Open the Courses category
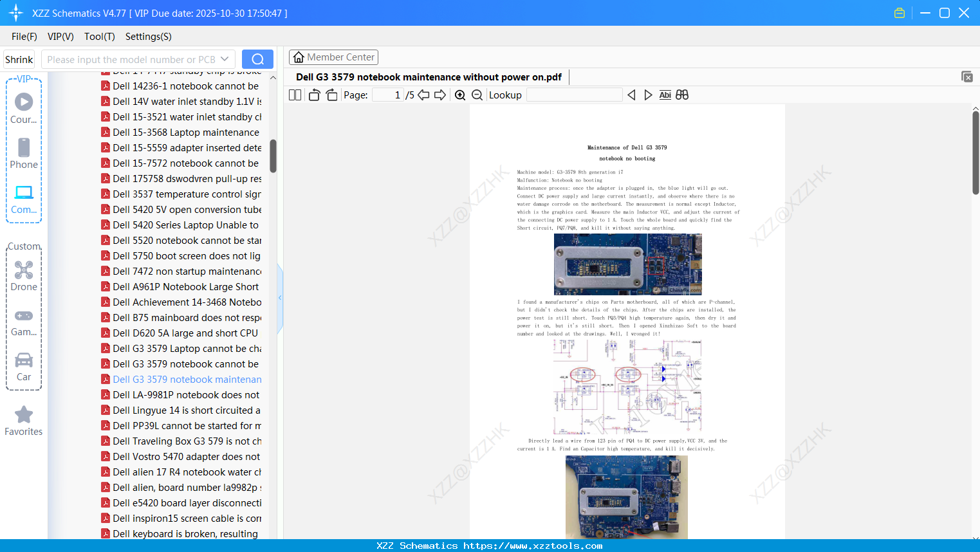The width and height of the screenshot is (980, 552). coord(24,108)
